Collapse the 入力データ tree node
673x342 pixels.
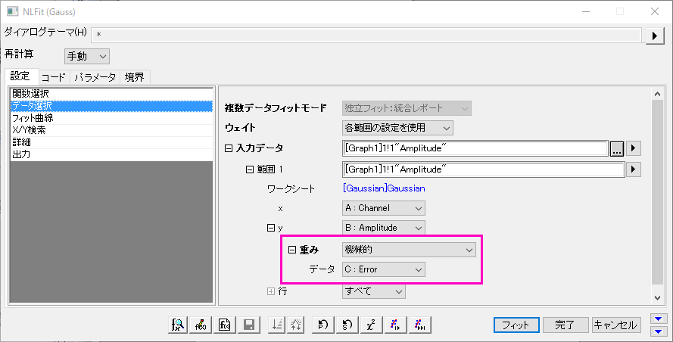click(x=229, y=148)
